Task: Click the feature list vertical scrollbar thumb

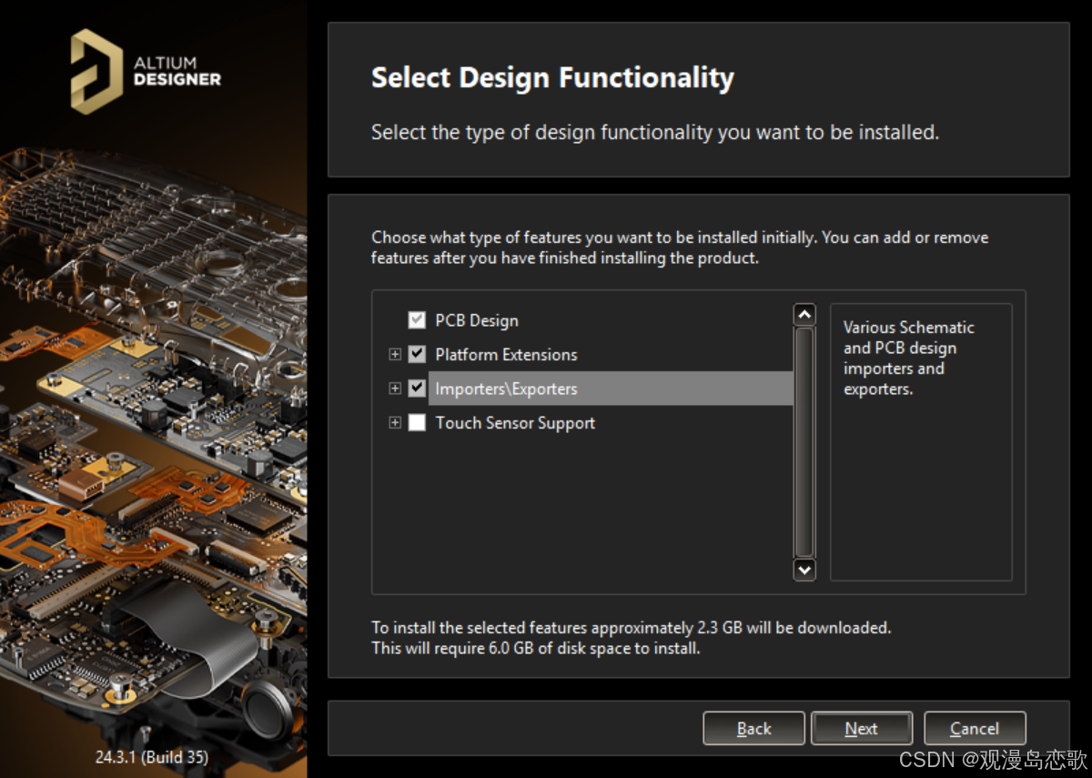Action: 804,442
